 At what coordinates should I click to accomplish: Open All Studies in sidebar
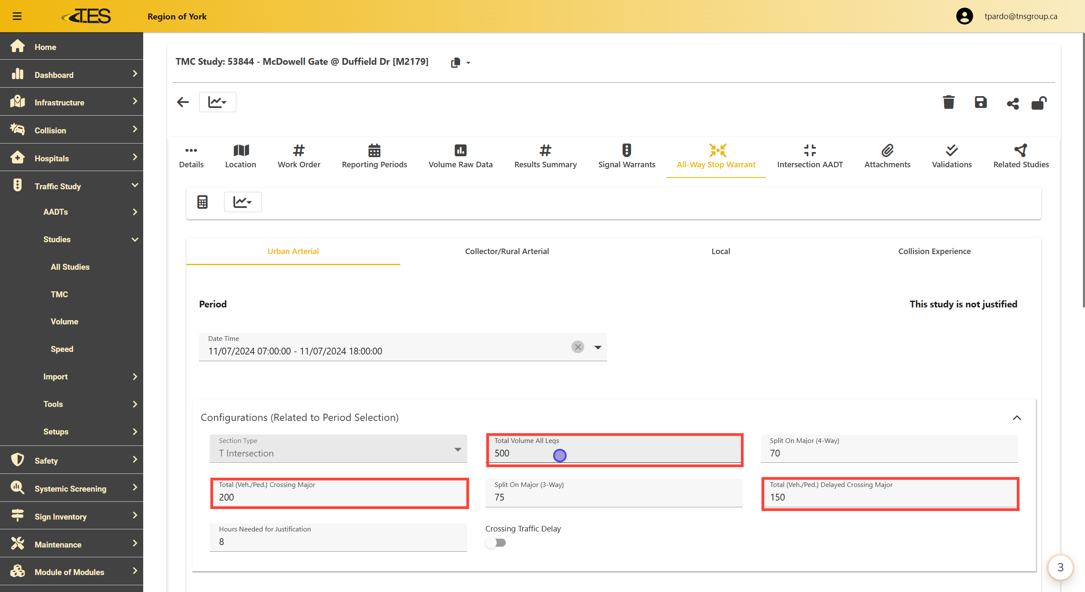point(70,267)
